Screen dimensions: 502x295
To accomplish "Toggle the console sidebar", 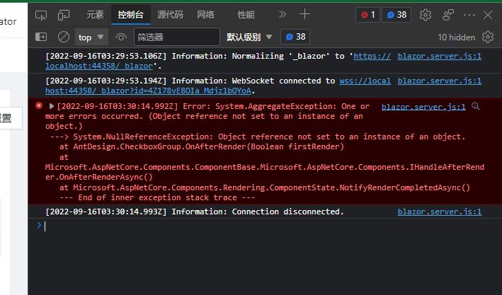I will click(x=41, y=37).
